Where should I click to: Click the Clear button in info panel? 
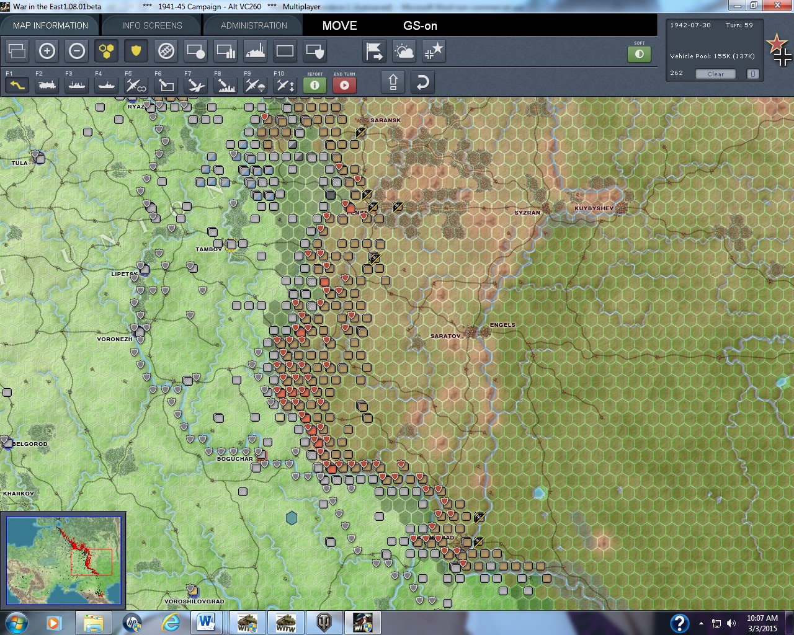[x=715, y=74]
